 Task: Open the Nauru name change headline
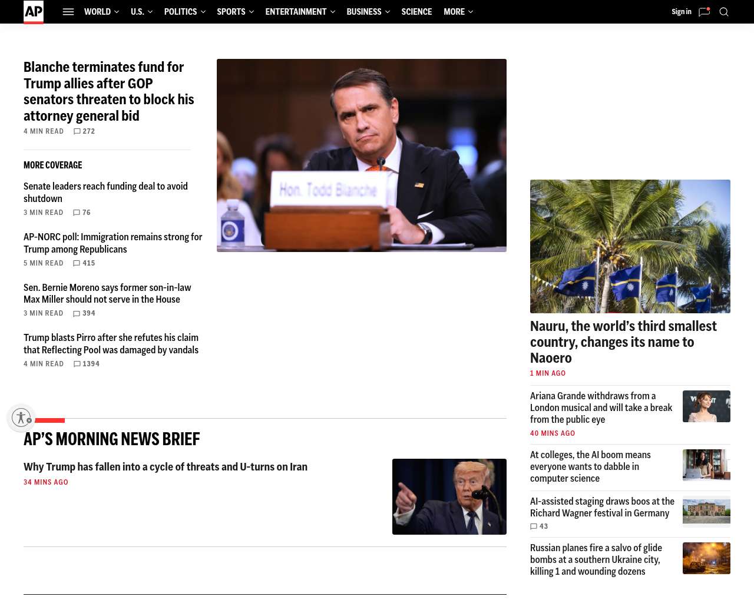(x=623, y=342)
